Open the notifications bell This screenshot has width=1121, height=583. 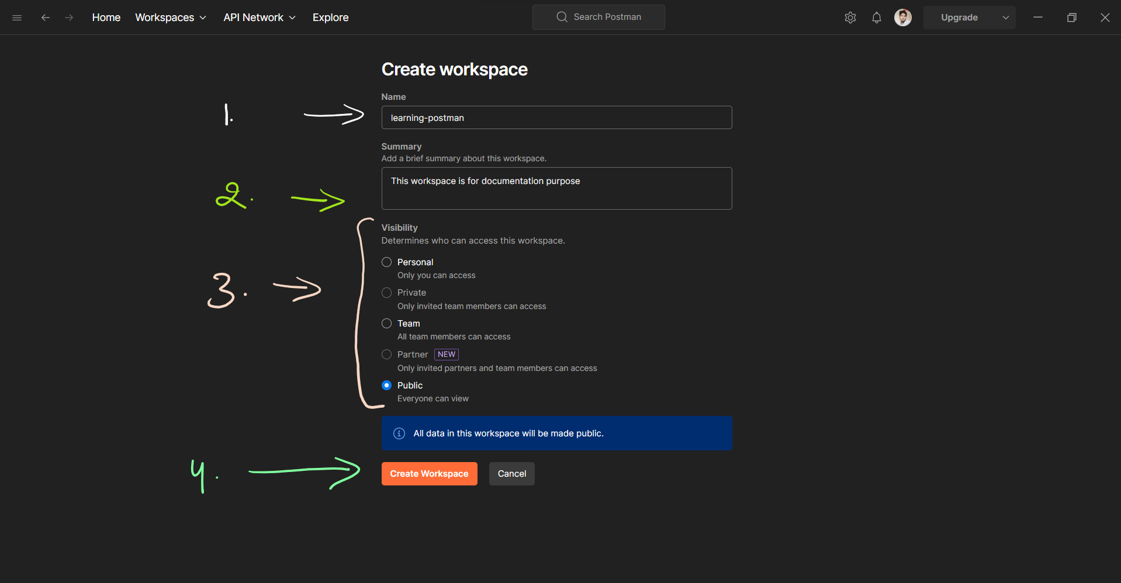(877, 18)
